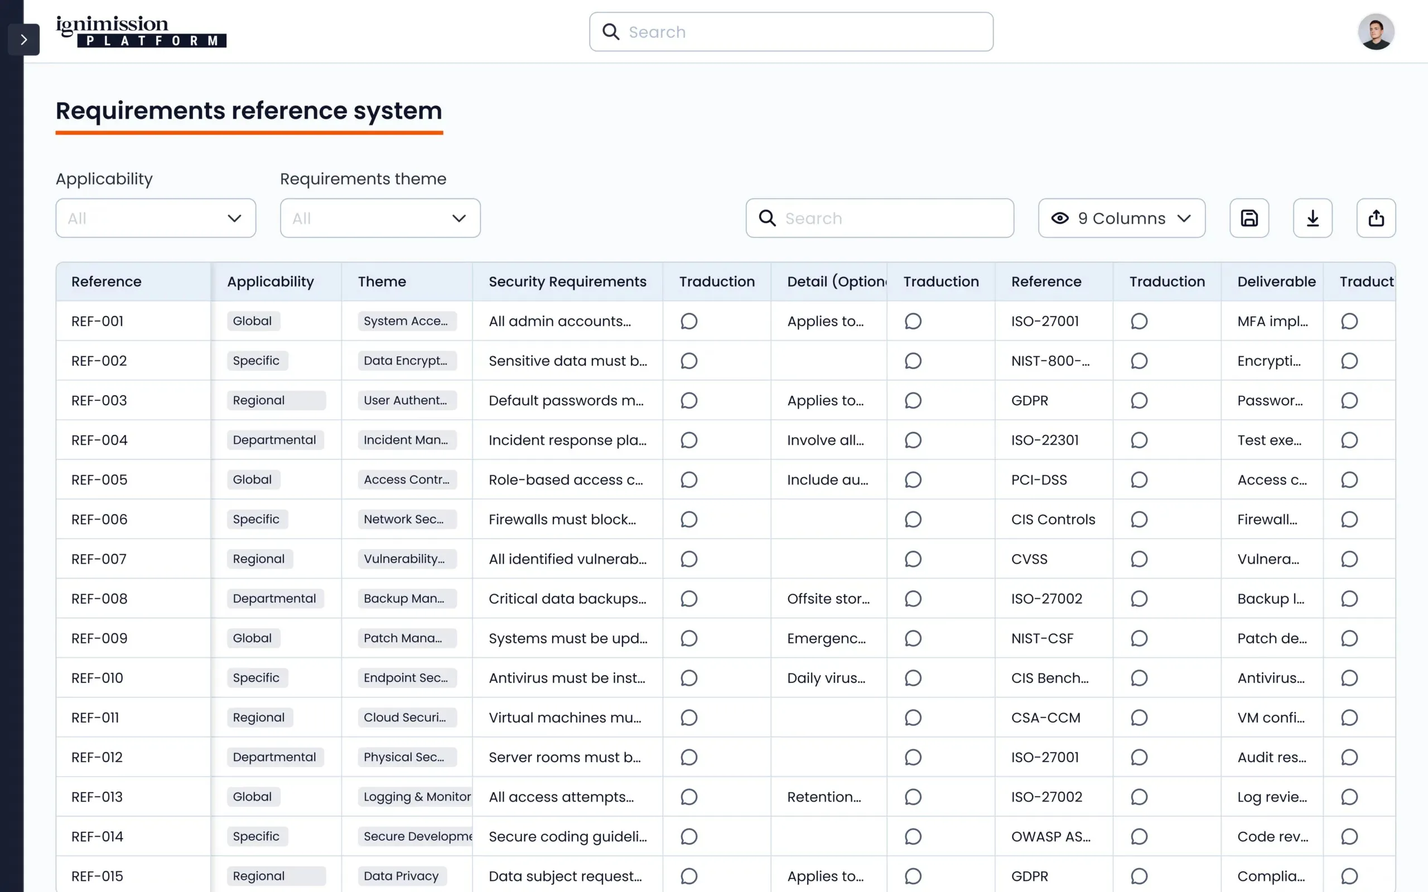Expand the sidebar with the chevron button

[x=23, y=40]
